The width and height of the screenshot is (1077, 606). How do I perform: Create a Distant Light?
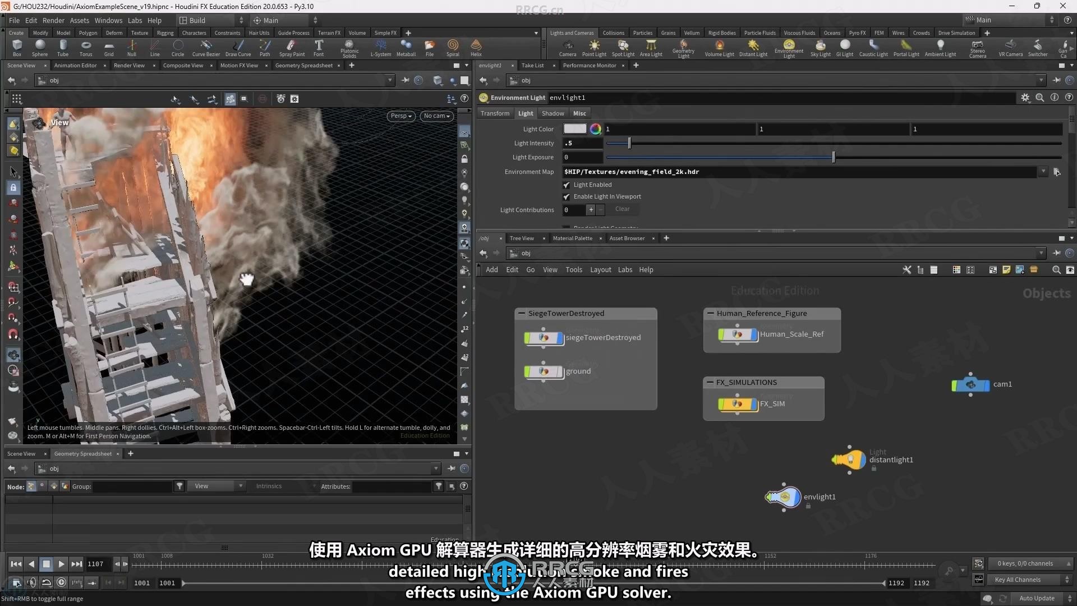pos(753,48)
